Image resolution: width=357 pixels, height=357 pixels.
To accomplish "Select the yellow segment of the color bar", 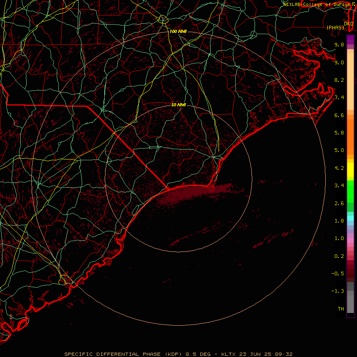I will point(350,170).
